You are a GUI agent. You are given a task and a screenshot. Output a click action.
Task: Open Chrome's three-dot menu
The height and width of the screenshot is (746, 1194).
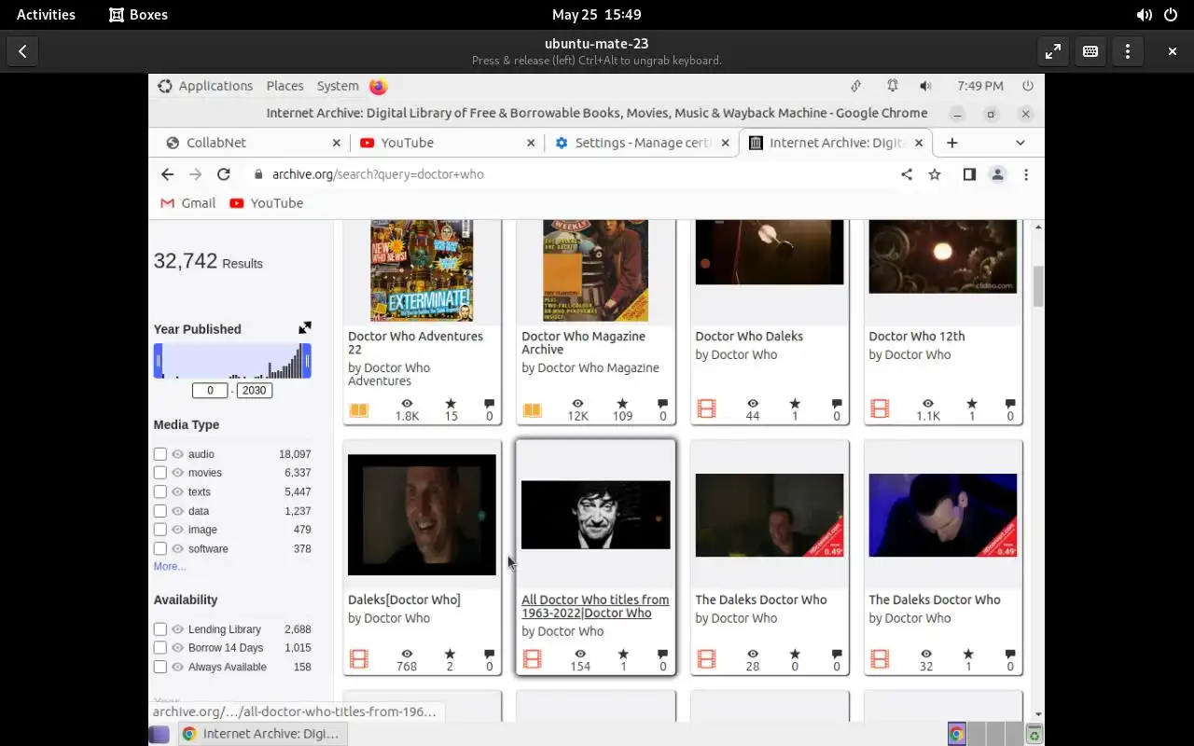point(1026,174)
